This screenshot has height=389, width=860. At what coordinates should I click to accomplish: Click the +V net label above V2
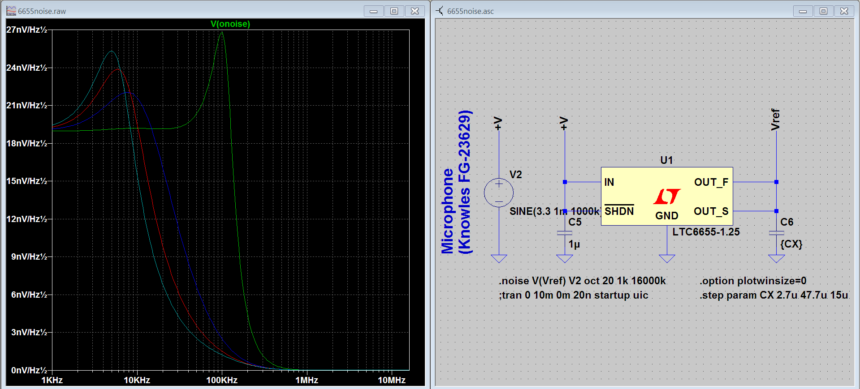(x=498, y=124)
